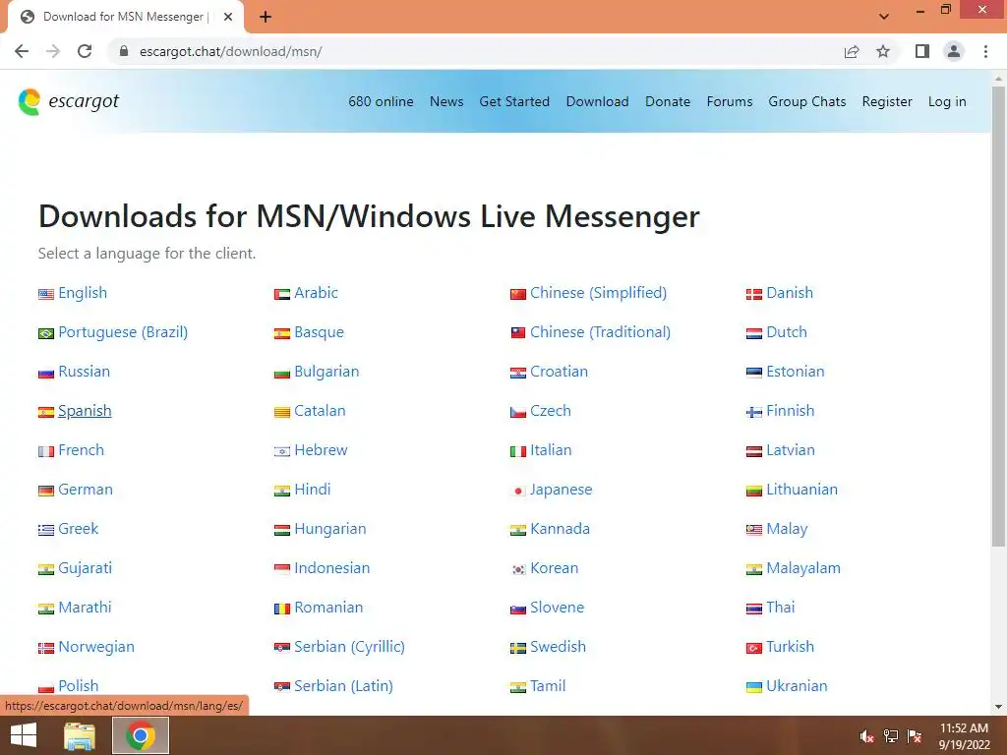Click the Windows Start button

pos(24,735)
